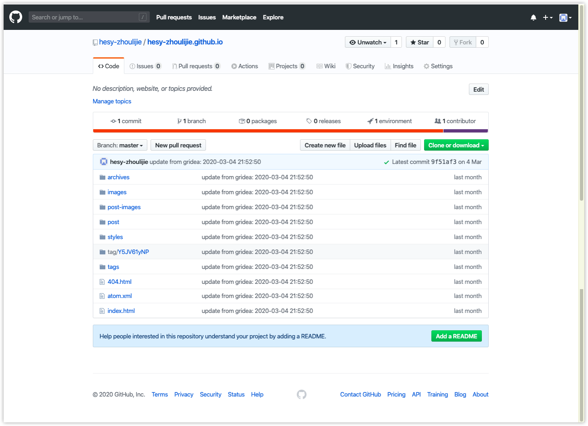
Task: Open the Branch: master dropdown
Action: (120, 145)
